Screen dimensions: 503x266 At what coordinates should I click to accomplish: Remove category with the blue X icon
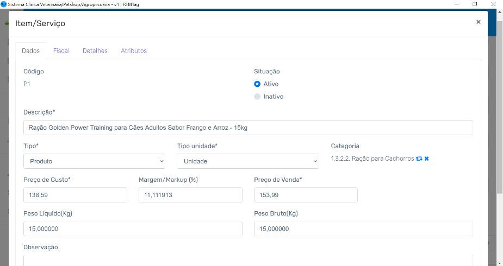coord(427,159)
